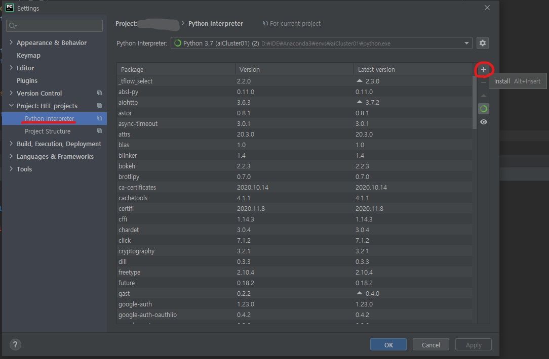
Task: Select the ca-certificates package row
Action: tap(294, 188)
